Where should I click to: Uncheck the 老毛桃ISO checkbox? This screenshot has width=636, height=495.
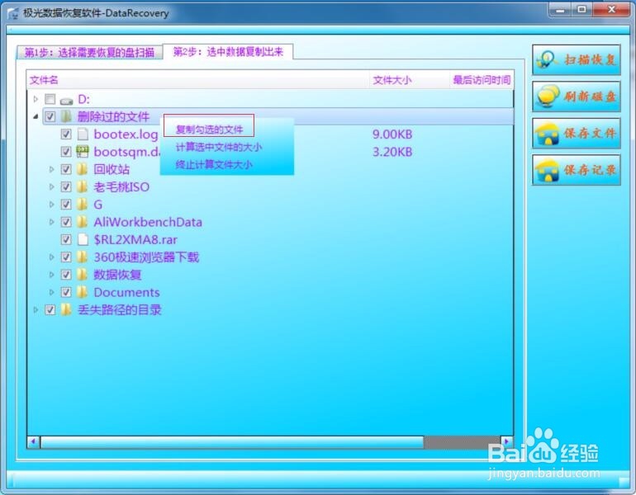point(66,186)
